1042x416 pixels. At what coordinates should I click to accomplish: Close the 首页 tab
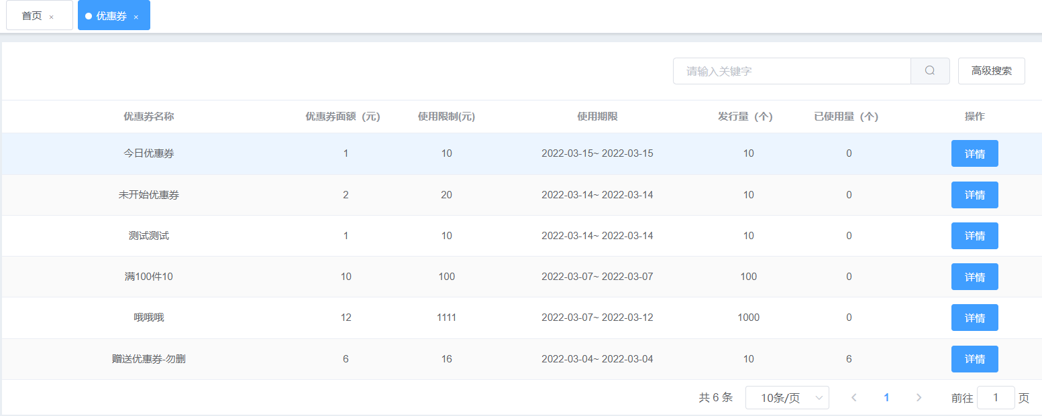52,17
